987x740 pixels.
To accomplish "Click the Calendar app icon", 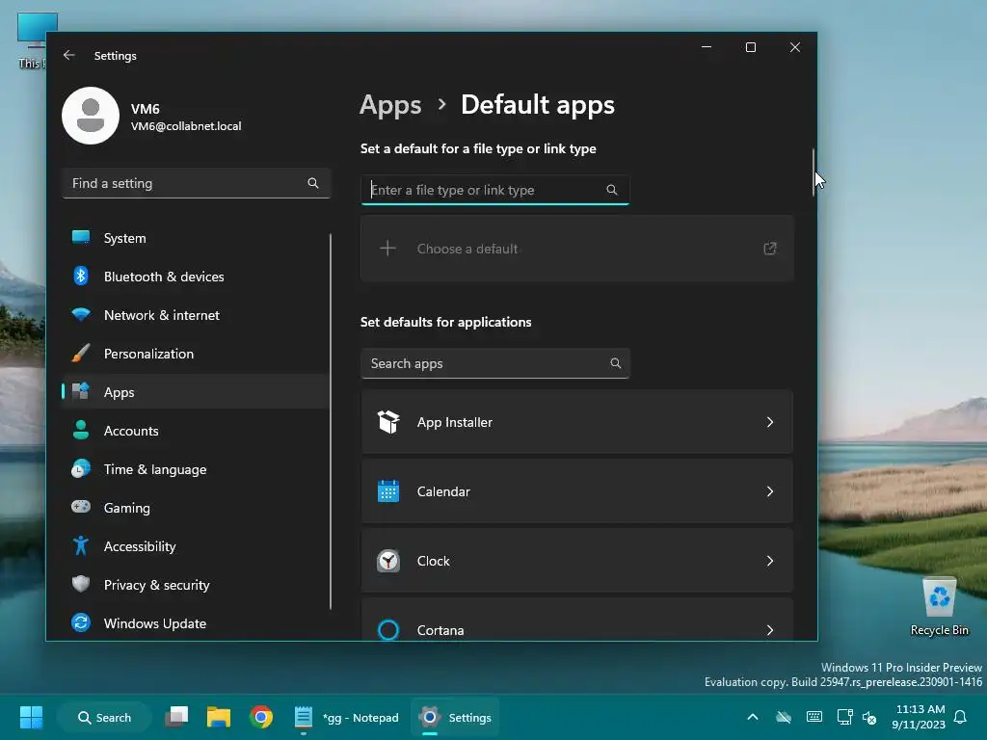I will 388,491.
